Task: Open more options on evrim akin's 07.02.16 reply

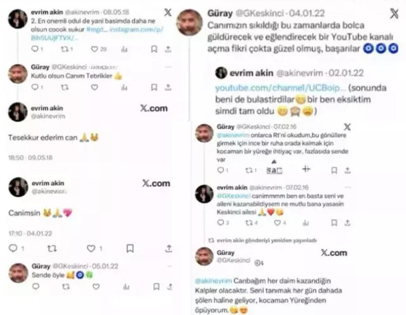Action: [x=347, y=187]
